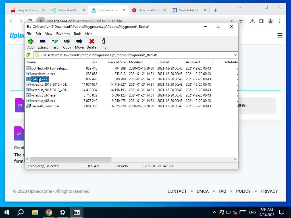Open the Help menu

coord(89,34)
